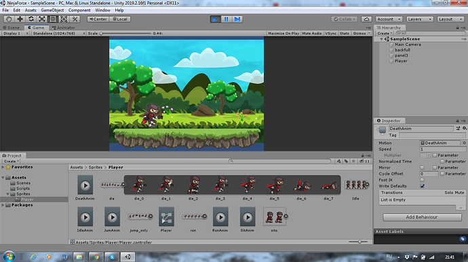Collapse the Sprites folder in Project tree
This screenshot has height=262, width=468.
coord(7,194)
